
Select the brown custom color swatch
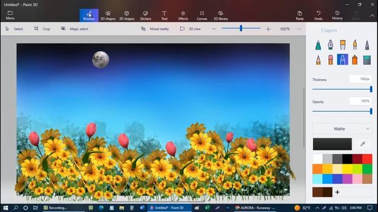click(318, 192)
